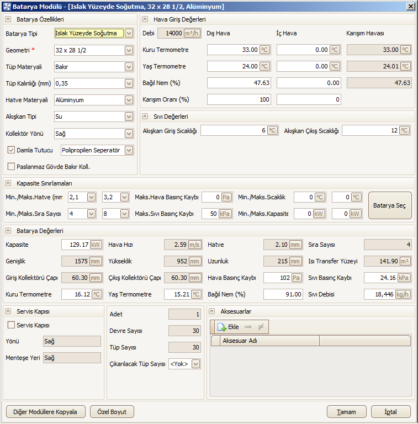Open the Tüp Kalınlığı dropdown

[x=129, y=83]
